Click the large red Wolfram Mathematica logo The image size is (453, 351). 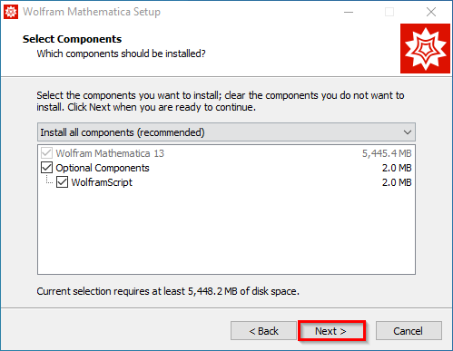pyautogui.click(x=425, y=48)
